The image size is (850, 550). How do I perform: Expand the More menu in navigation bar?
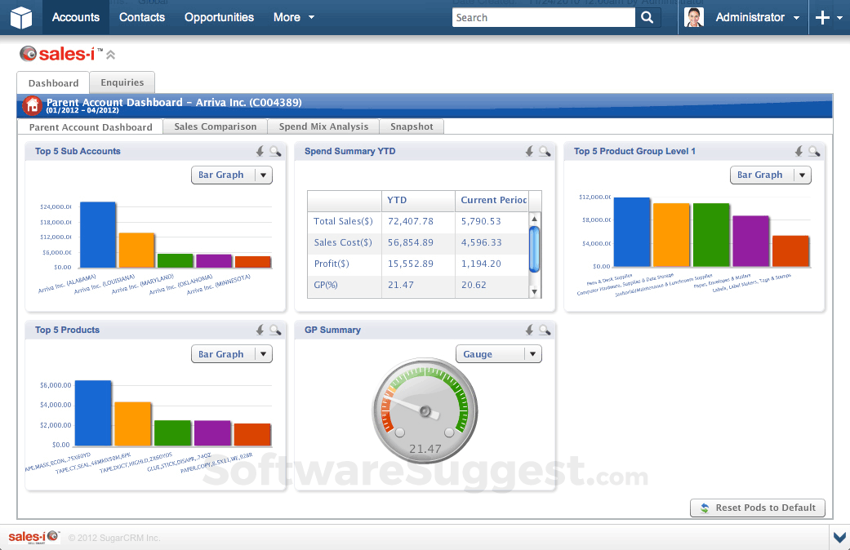pos(294,17)
